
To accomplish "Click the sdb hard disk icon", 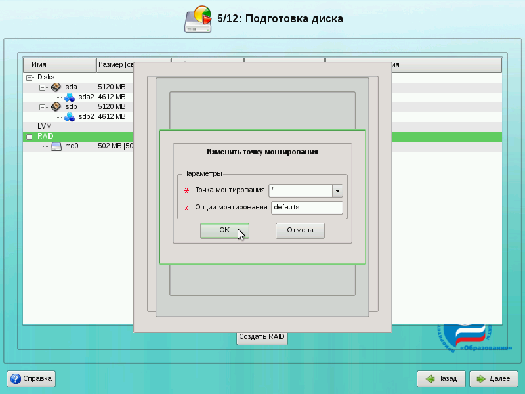I will pyautogui.click(x=56, y=106).
